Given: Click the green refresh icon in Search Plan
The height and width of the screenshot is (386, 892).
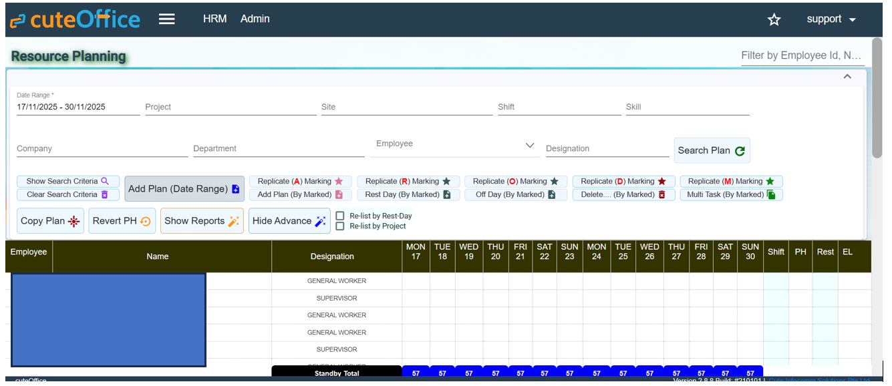Looking at the screenshot, I should pyautogui.click(x=740, y=151).
